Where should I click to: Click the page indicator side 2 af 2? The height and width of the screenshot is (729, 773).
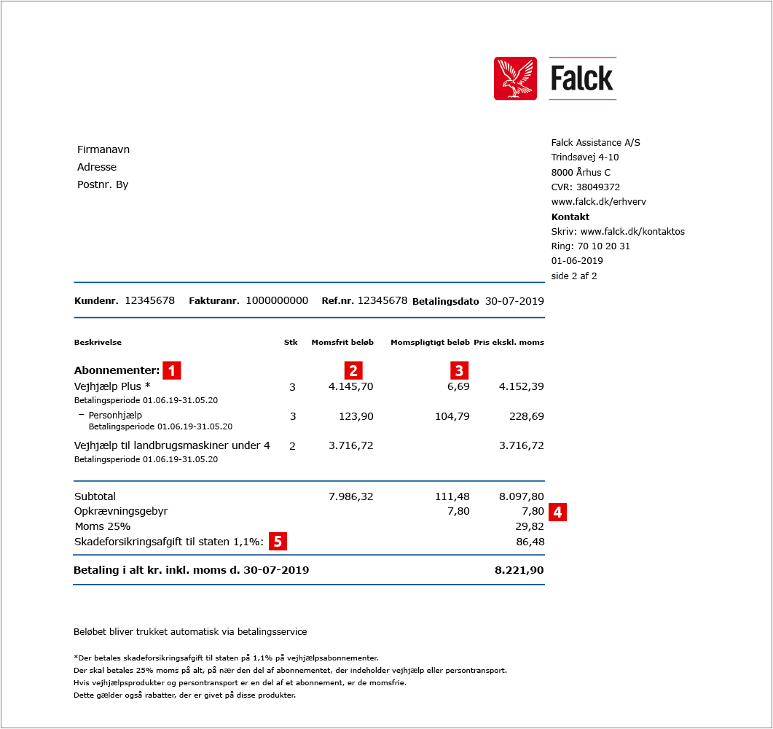(574, 276)
